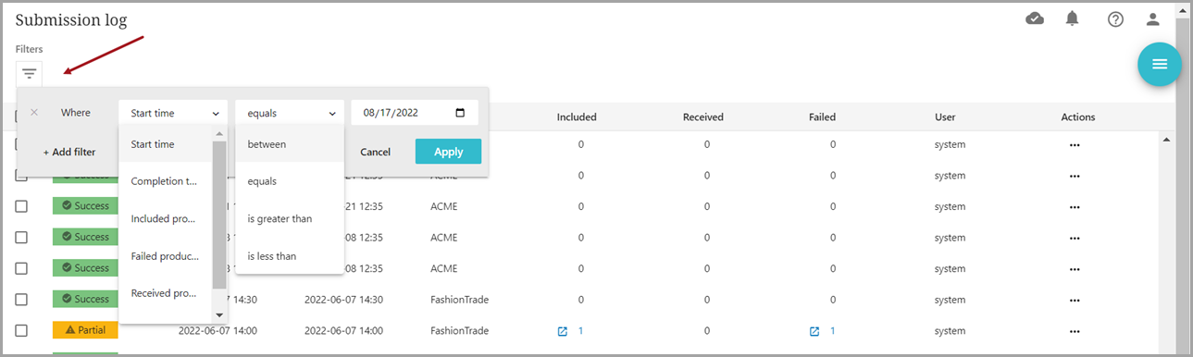Viewport: 1193px width, 357px height.
Task: Open the user account icon
Action: tap(1152, 18)
